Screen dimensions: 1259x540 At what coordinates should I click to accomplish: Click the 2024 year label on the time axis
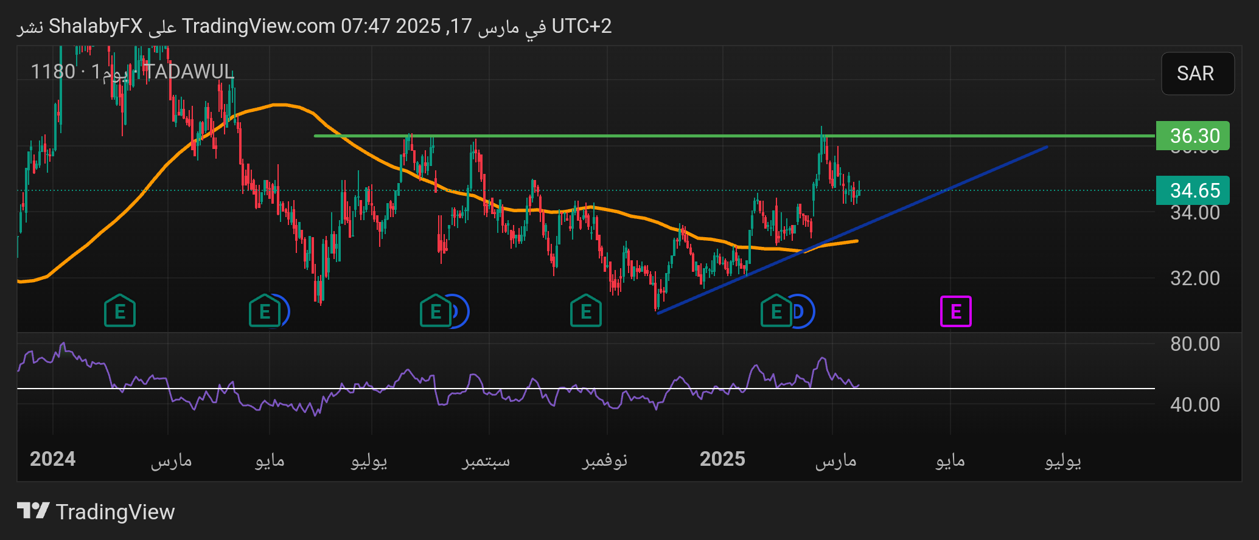click(53, 459)
